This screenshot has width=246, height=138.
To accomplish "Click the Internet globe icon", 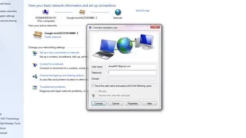I will coord(118,12).
